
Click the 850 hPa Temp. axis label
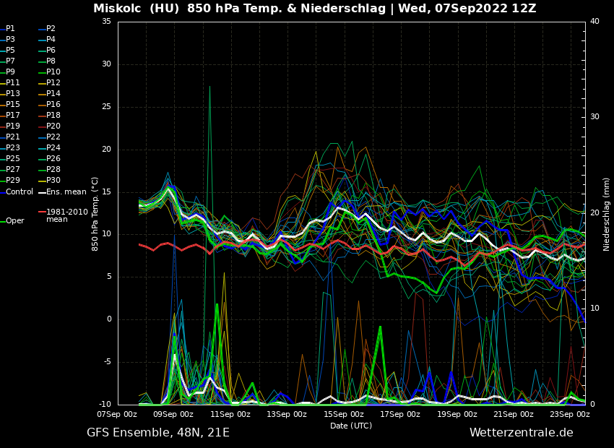(95, 214)
